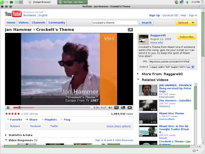Image resolution: width=205 pixels, height=154 pixels.
Task: Click the yellow Upload button
Action: (x=183, y=23)
